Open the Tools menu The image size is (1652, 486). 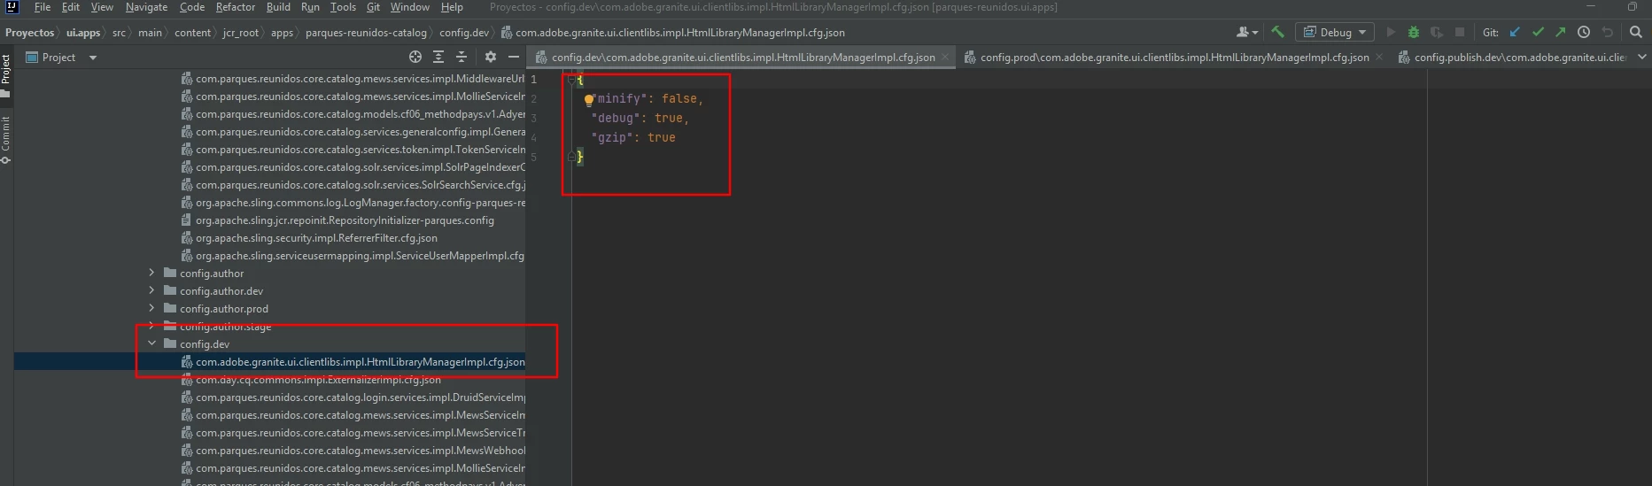pyautogui.click(x=343, y=7)
